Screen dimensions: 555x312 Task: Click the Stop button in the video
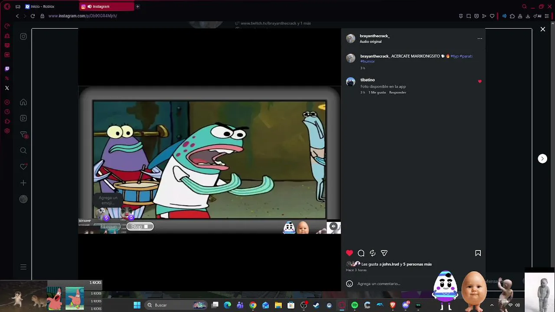pyautogui.click(x=140, y=227)
